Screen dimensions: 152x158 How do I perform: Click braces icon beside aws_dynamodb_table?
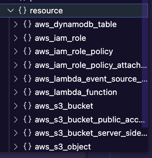(x=27, y=24)
